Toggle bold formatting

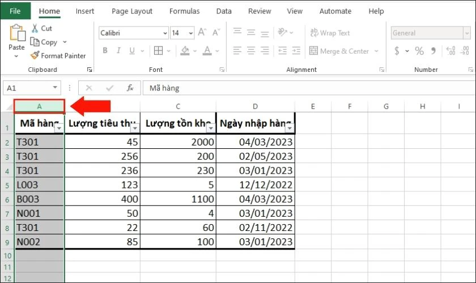point(105,50)
